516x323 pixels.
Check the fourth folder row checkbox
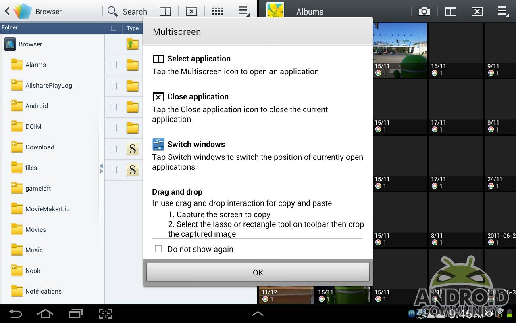113,128
